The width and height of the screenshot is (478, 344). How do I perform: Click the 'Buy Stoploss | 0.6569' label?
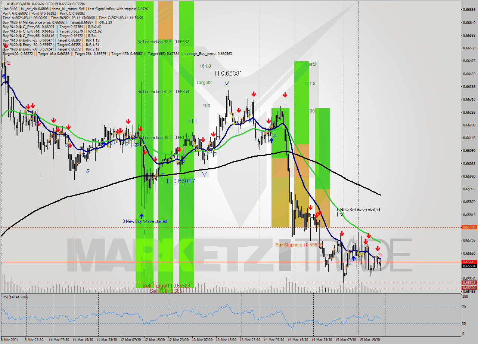[299, 245]
